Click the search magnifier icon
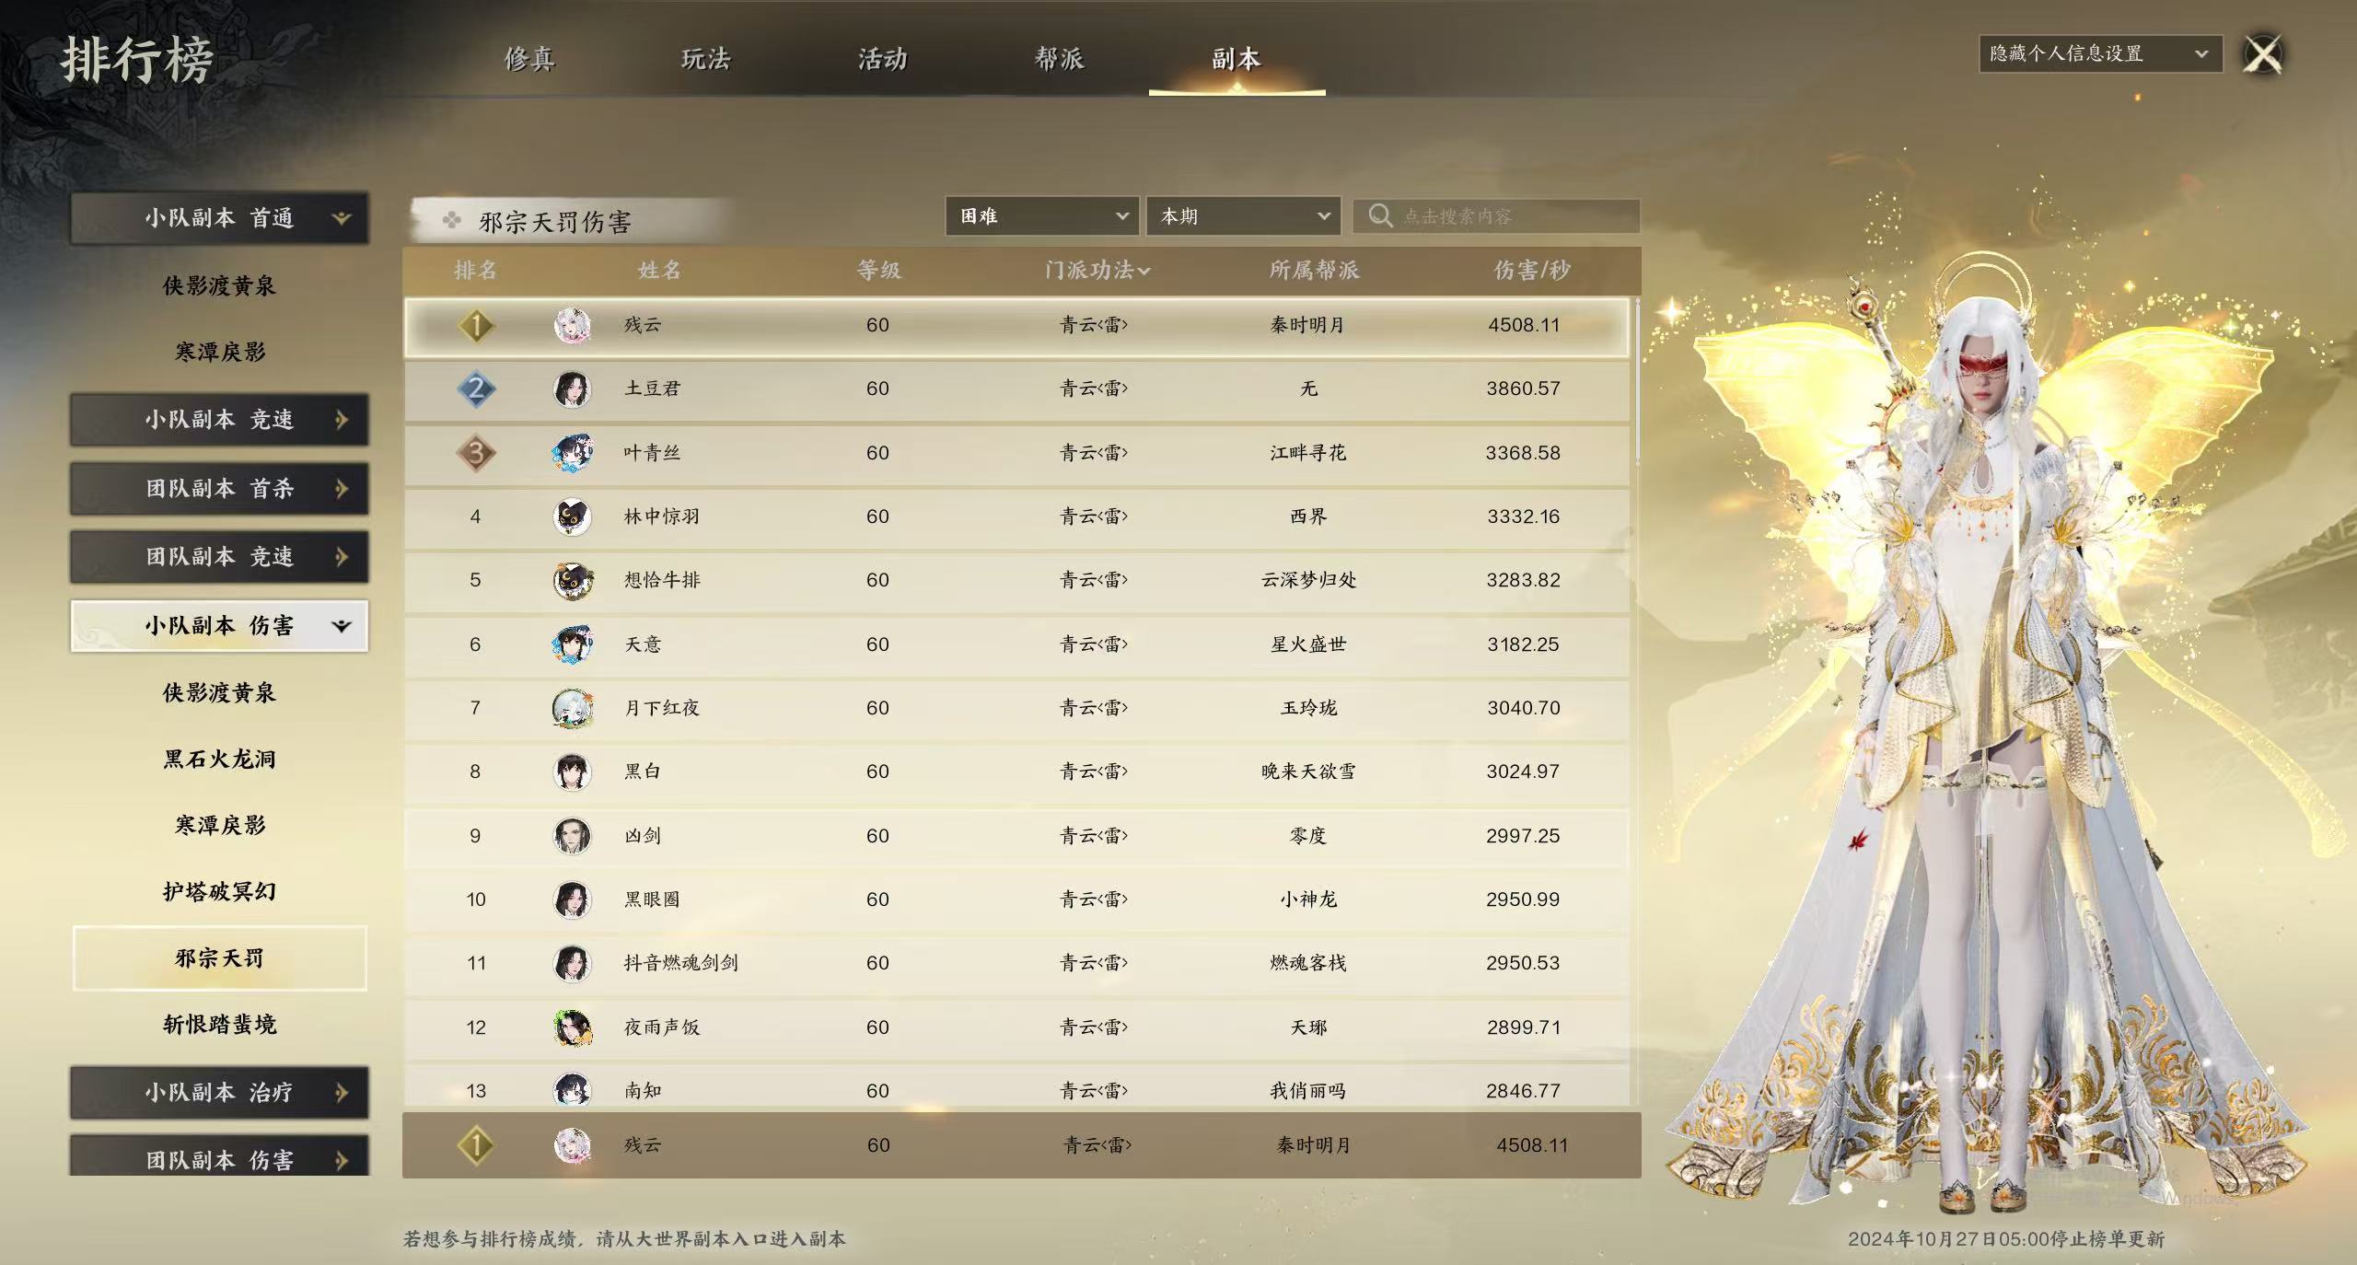Screen dimensions: 2357x1265 pyautogui.click(x=1380, y=215)
